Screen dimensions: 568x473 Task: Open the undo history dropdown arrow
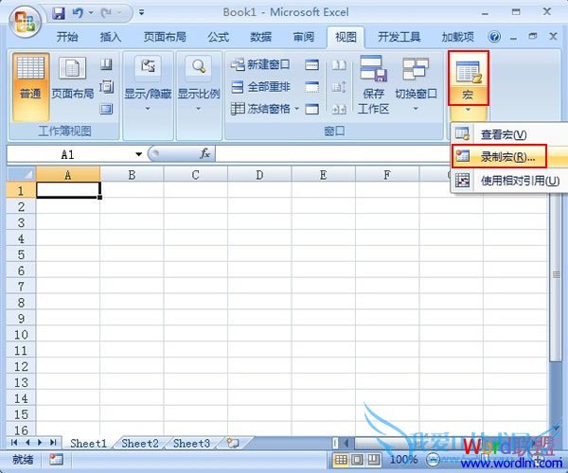[x=91, y=13]
